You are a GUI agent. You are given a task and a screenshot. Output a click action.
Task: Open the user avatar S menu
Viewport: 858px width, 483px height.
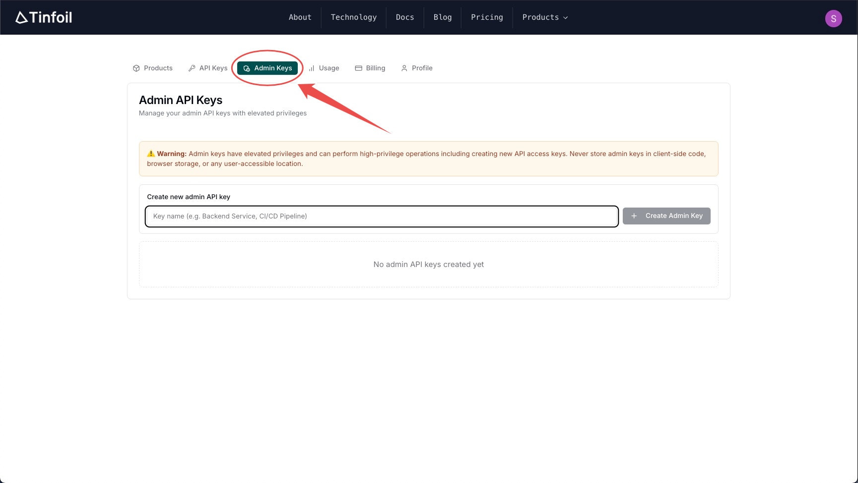point(833,19)
